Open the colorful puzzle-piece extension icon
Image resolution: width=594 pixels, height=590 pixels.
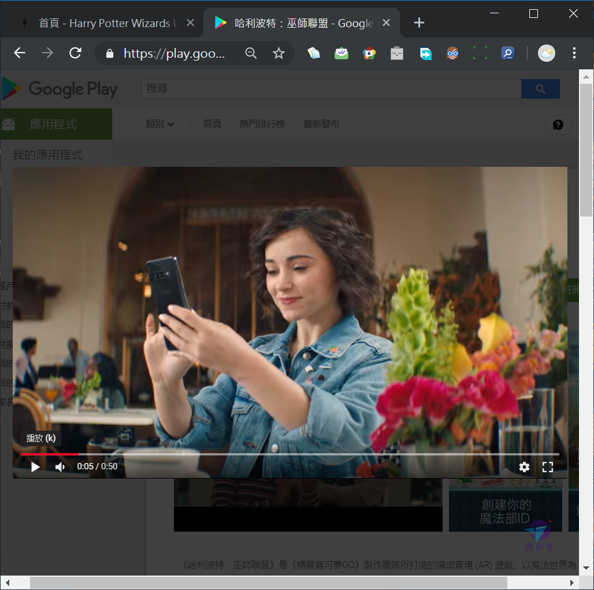coord(369,53)
